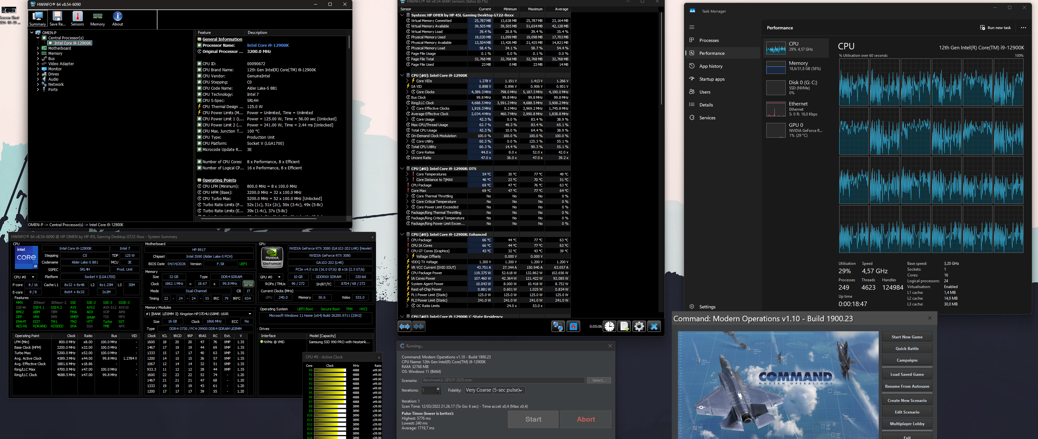The height and width of the screenshot is (439, 1038).
Task: Click expand-columns double arrow icon in Sensors window
Action: [x=404, y=326]
